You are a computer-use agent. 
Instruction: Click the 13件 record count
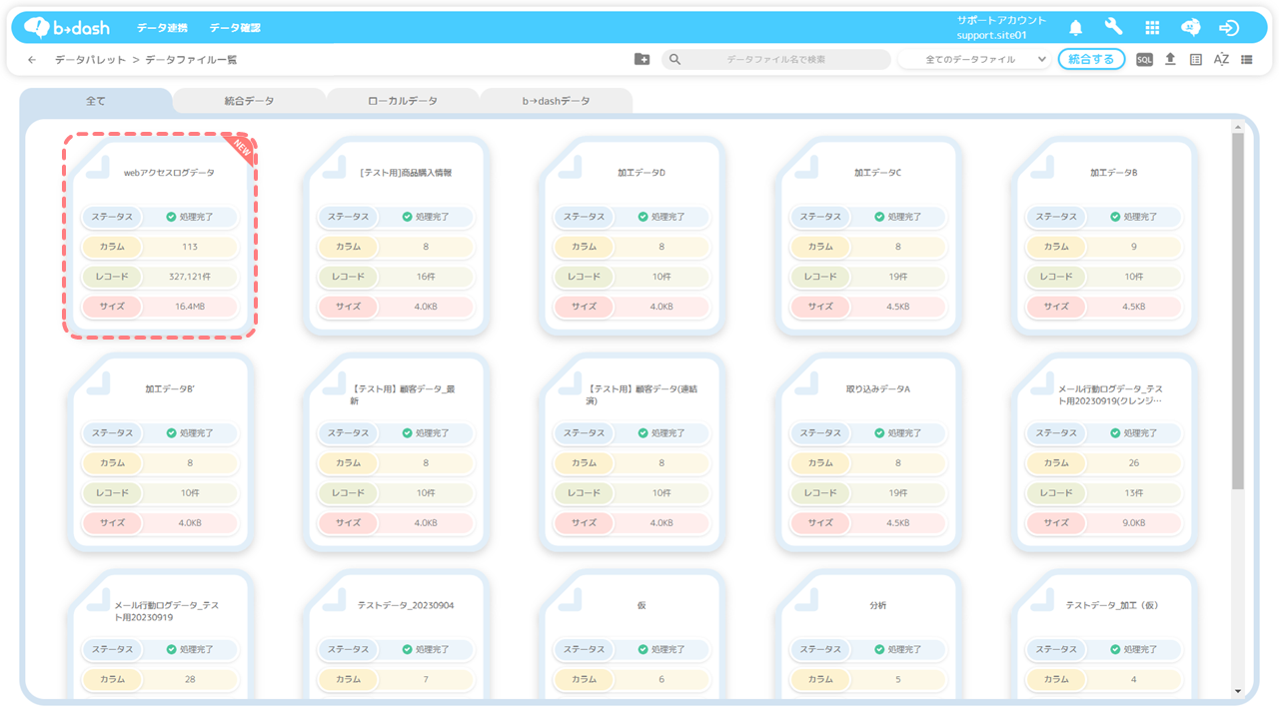tap(1133, 493)
